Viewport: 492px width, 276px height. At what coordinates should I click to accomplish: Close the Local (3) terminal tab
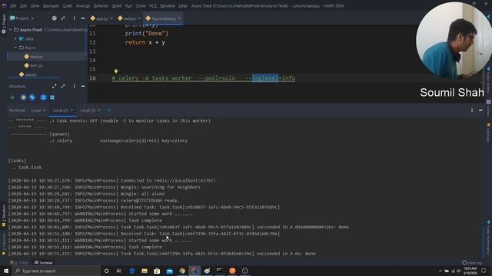[x=99, y=110]
